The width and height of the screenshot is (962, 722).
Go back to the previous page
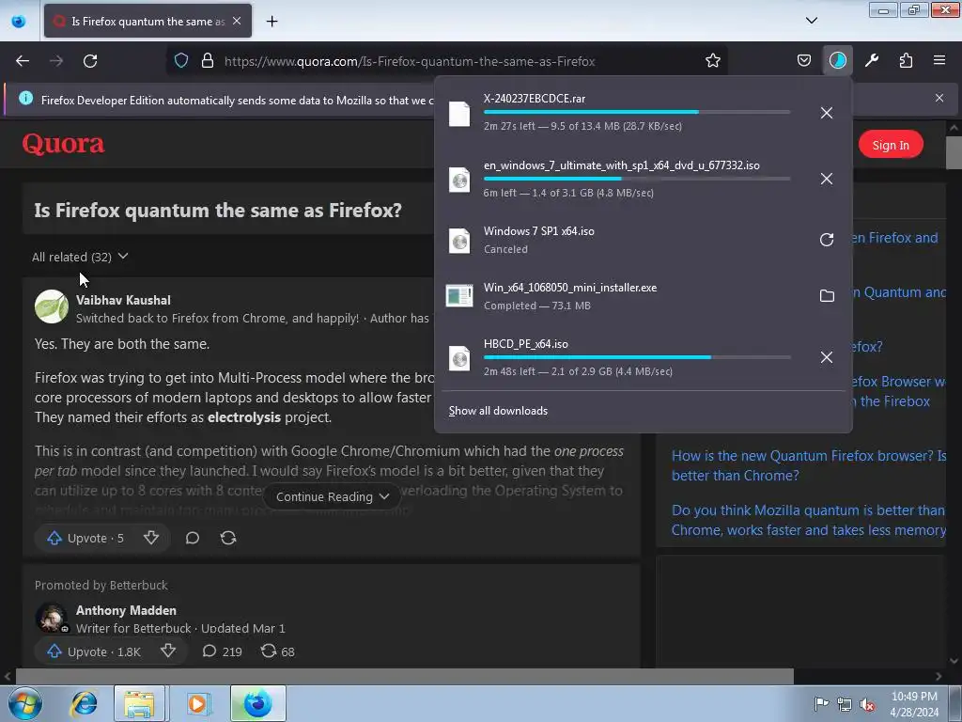tap(23, 61)
